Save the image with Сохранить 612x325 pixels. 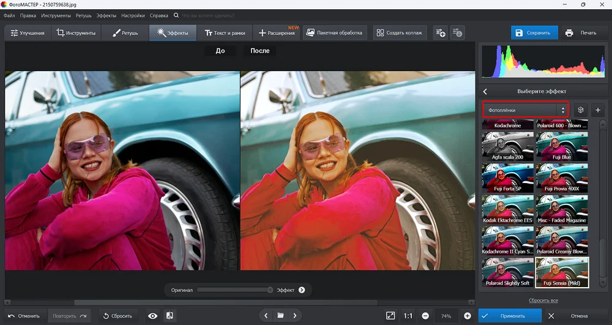(534, 33)
